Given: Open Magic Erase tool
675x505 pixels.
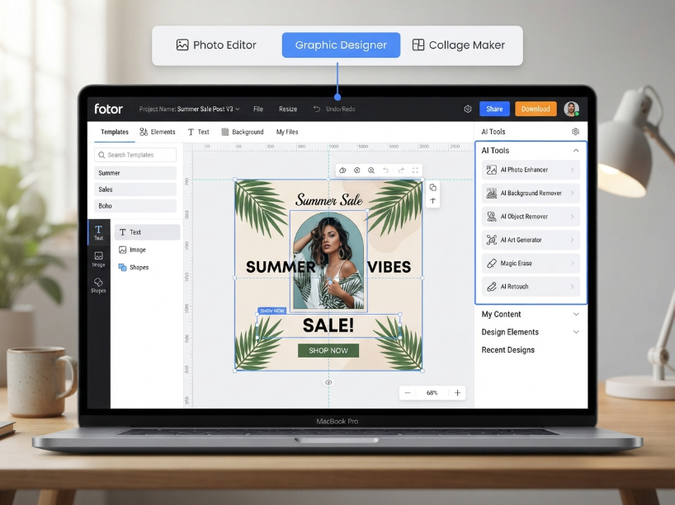Looking at the screenshot, I should point(531,263).
